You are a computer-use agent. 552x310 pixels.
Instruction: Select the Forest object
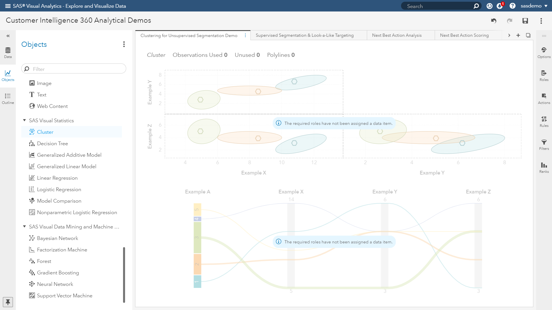[44, 261]
